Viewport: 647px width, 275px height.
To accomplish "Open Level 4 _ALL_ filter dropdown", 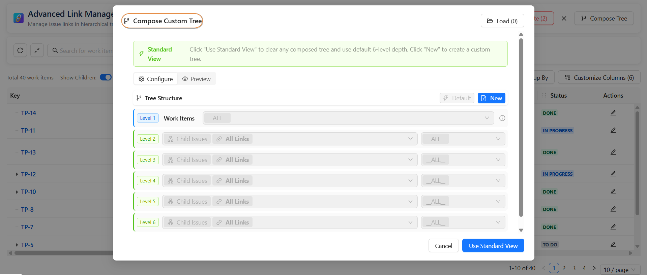I will click(x=463, y=181).
